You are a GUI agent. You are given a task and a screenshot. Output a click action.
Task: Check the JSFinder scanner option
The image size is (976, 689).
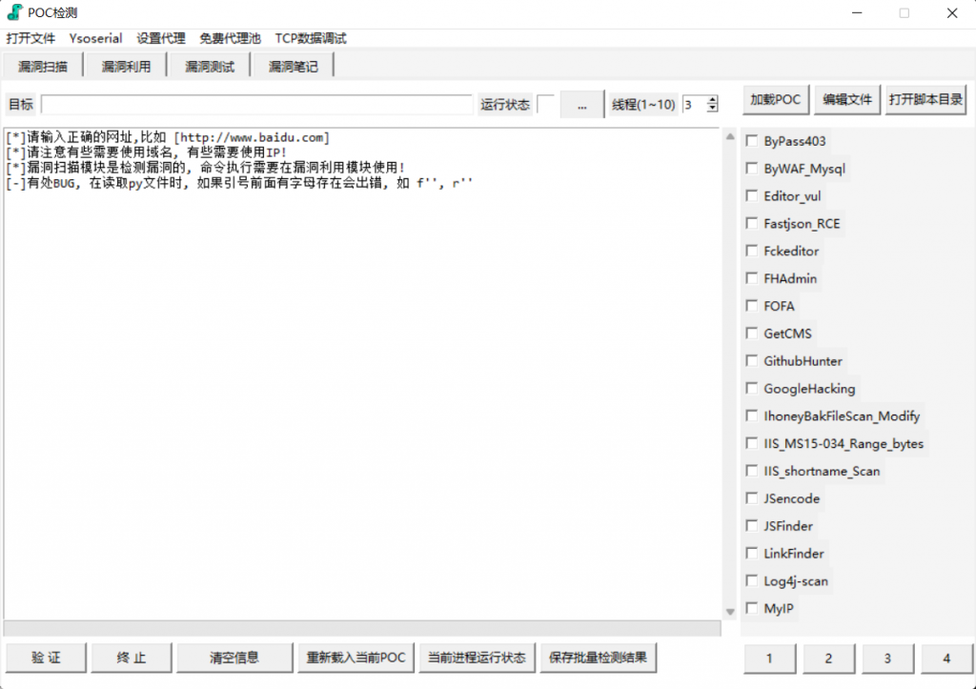tap(752, 525)
